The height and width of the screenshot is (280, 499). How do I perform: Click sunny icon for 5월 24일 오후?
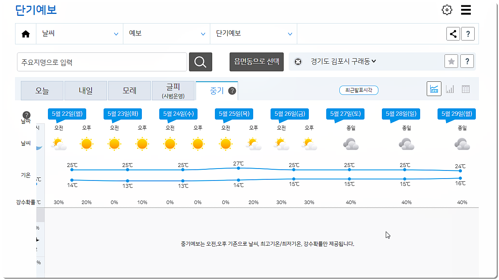(x=198, y=144)
